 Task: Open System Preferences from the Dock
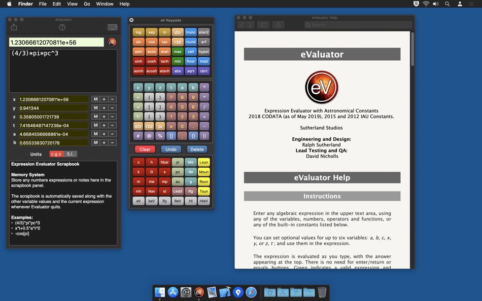click(x=186, y=292)
